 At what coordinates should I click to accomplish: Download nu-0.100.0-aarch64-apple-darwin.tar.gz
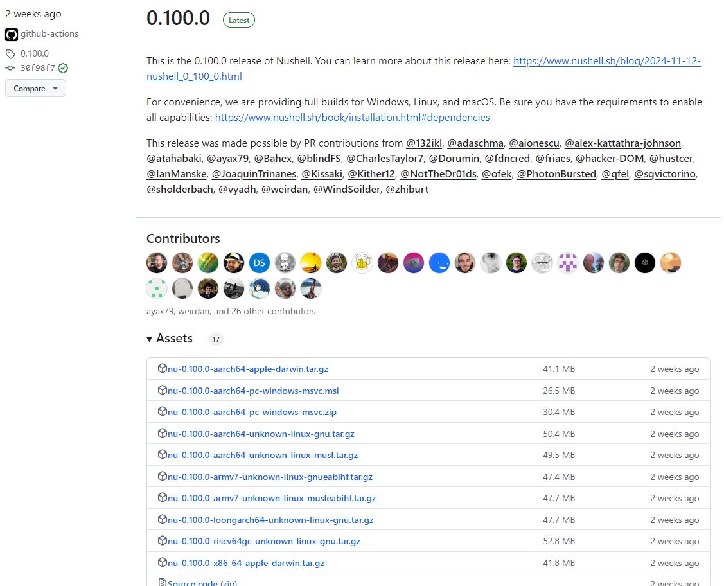tap(248, 369)
